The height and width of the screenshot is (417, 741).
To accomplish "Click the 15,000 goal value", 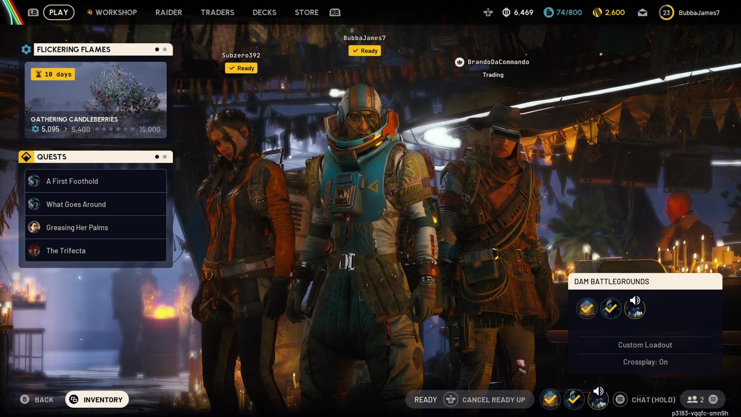I will coord(149,129).
